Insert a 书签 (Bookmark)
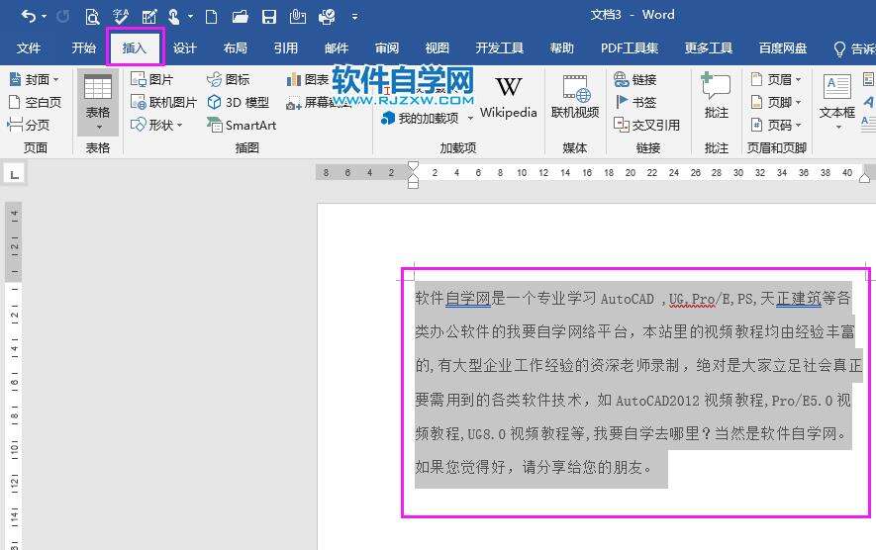The image size is (876, 550). click(x=635, y=102)
